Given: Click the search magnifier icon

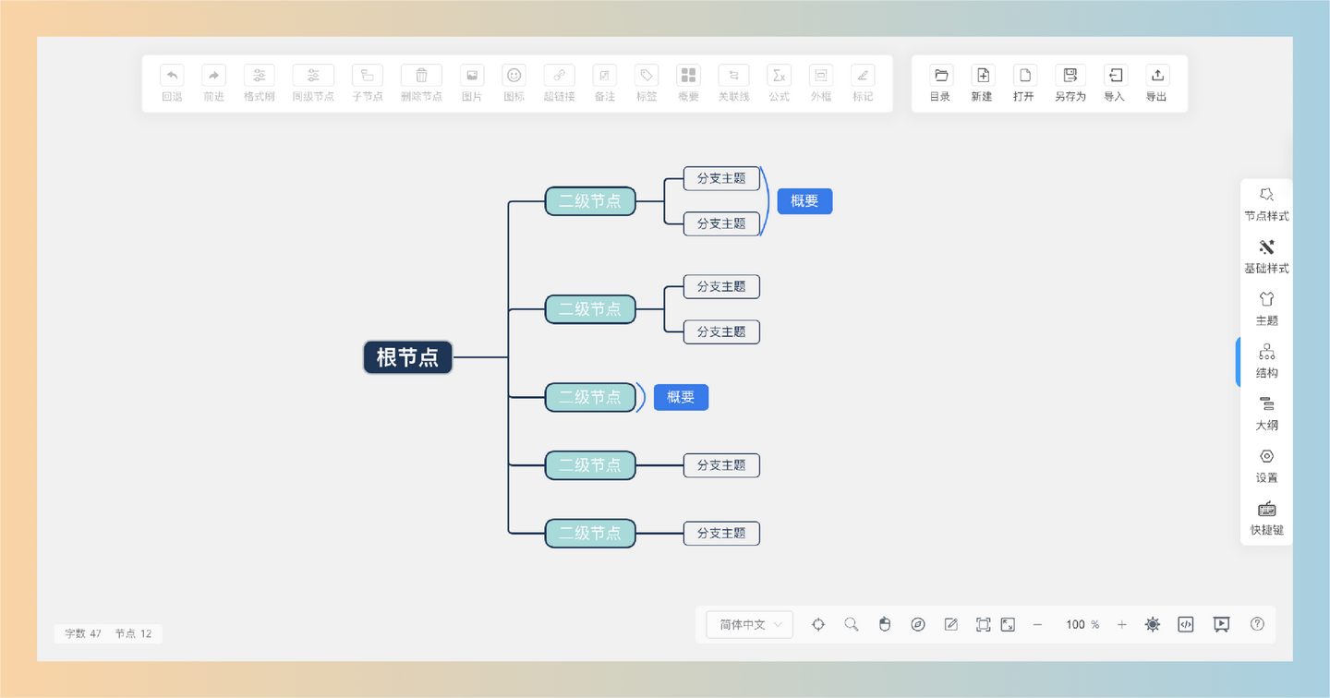Looking at the screenshot, I should click(x=852, y=625).
